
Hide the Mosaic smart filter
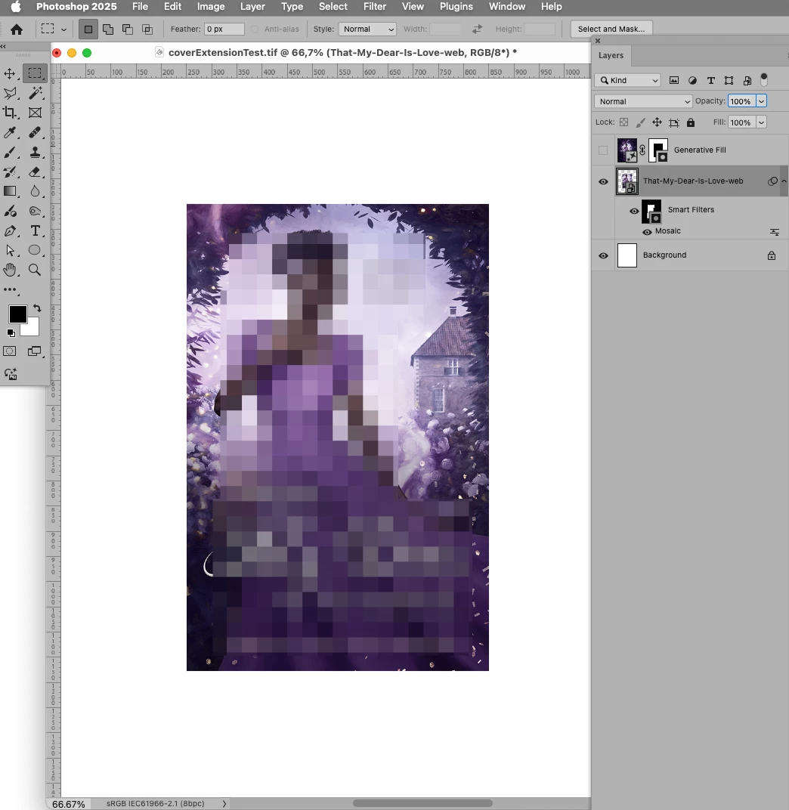(647, 232)
